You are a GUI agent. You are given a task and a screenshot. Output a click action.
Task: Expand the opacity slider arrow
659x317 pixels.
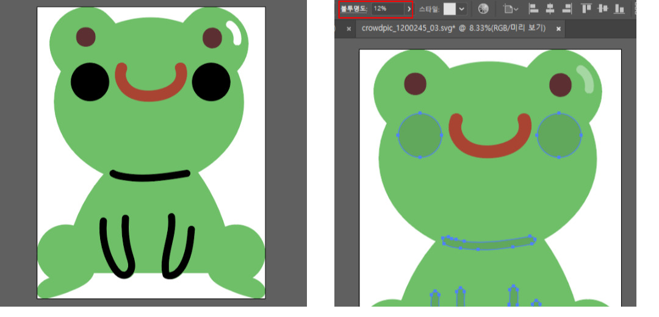coord(409,9)
